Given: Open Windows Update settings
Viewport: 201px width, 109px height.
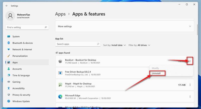Looking at the screenshot, I should 27,101.
